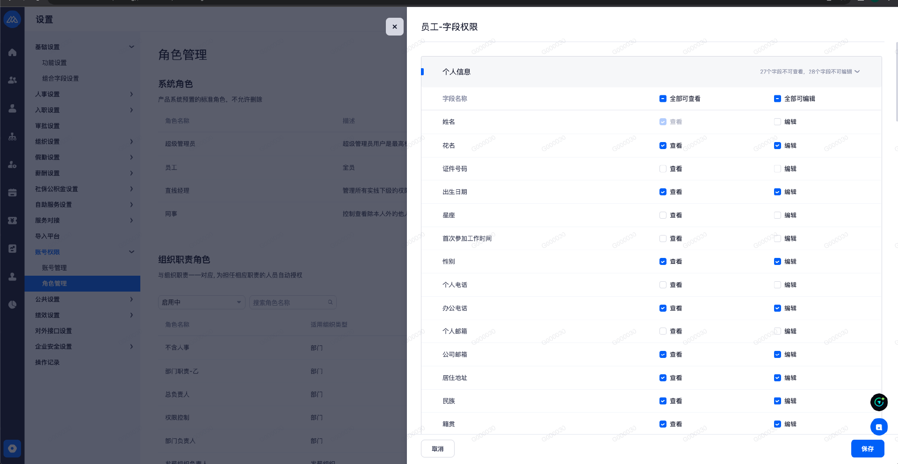Open the pie chart reports icon

point(13,305)
